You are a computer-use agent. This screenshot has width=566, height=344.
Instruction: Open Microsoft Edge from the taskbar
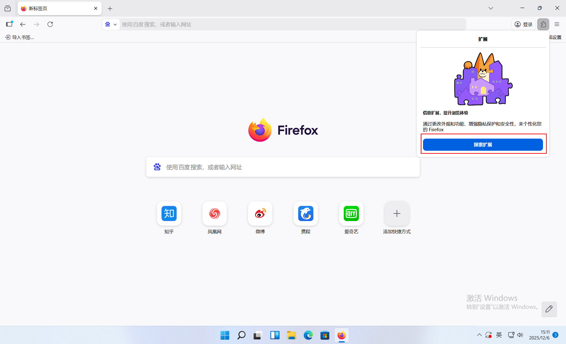click(x=308, y=335)
